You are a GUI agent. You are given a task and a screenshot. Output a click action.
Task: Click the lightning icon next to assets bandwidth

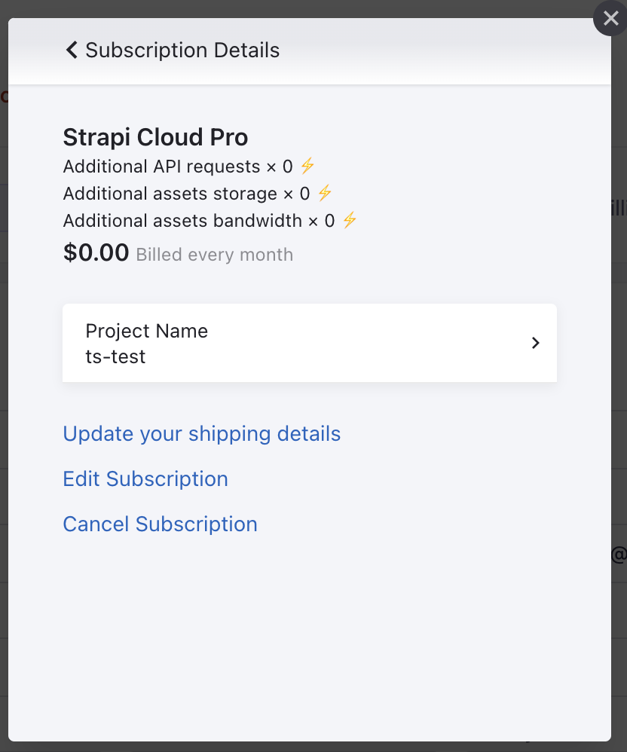click(349, 220)
